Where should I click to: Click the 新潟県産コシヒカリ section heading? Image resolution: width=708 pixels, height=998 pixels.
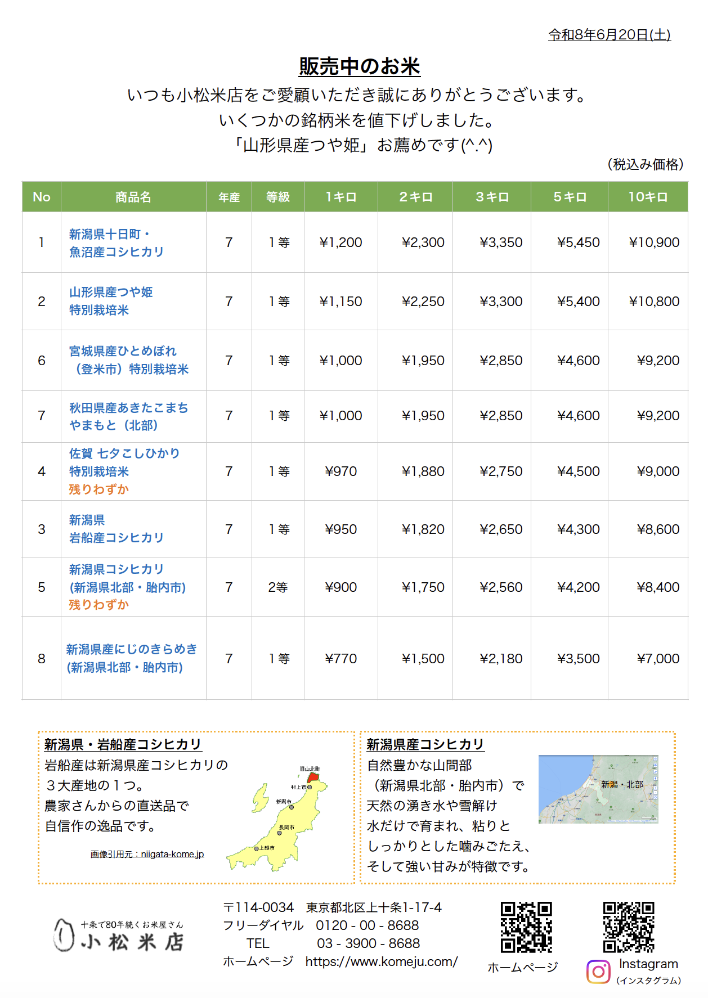click(425, 744)
